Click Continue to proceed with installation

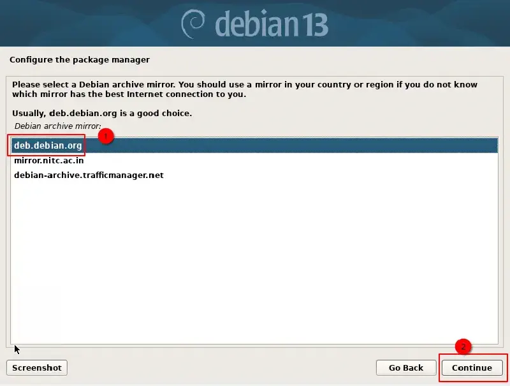pos(472,367)
